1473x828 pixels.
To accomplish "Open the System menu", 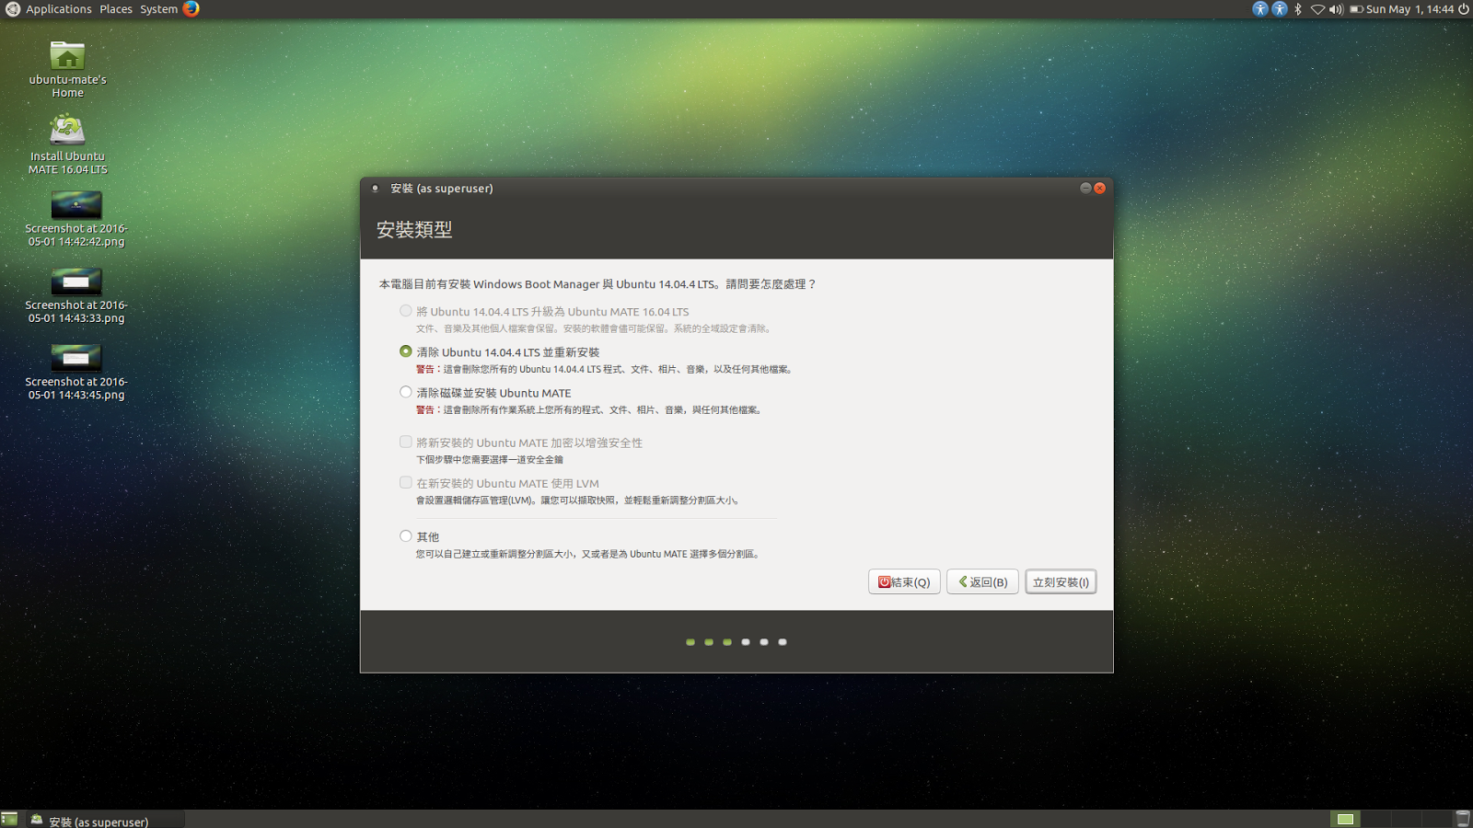I will pyautogui.click(x=158, y=9).
